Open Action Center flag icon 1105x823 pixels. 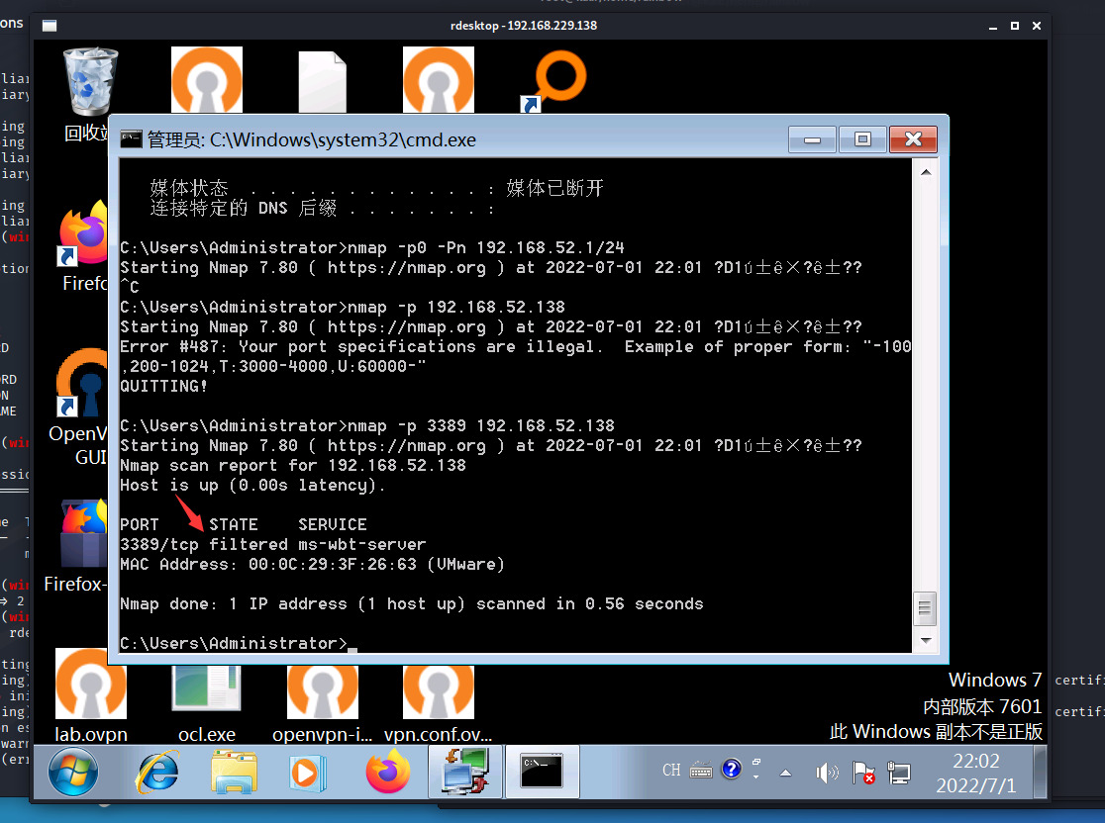point(862,773)
